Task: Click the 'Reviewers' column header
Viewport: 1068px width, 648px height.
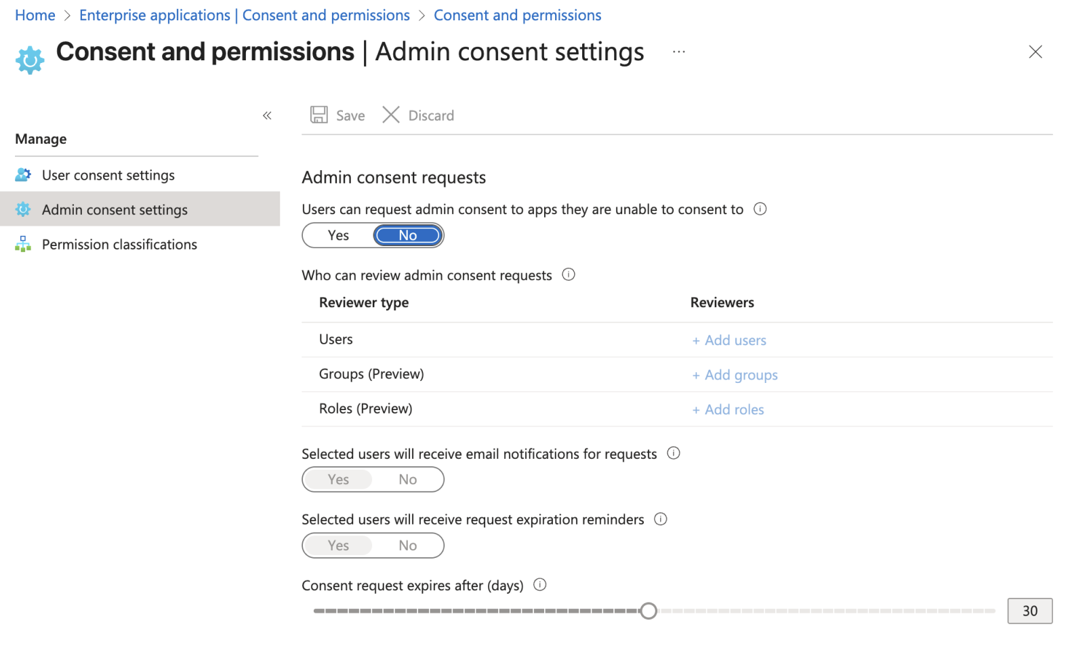Action: (722, 302)
